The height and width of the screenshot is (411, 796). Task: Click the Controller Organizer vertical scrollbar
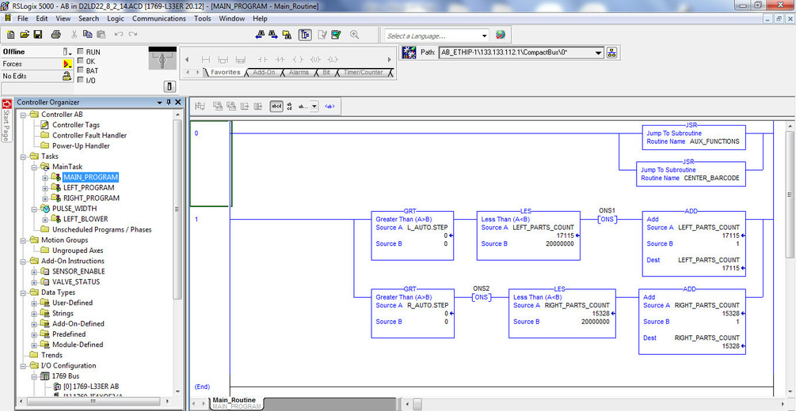(x=177, y=254)
